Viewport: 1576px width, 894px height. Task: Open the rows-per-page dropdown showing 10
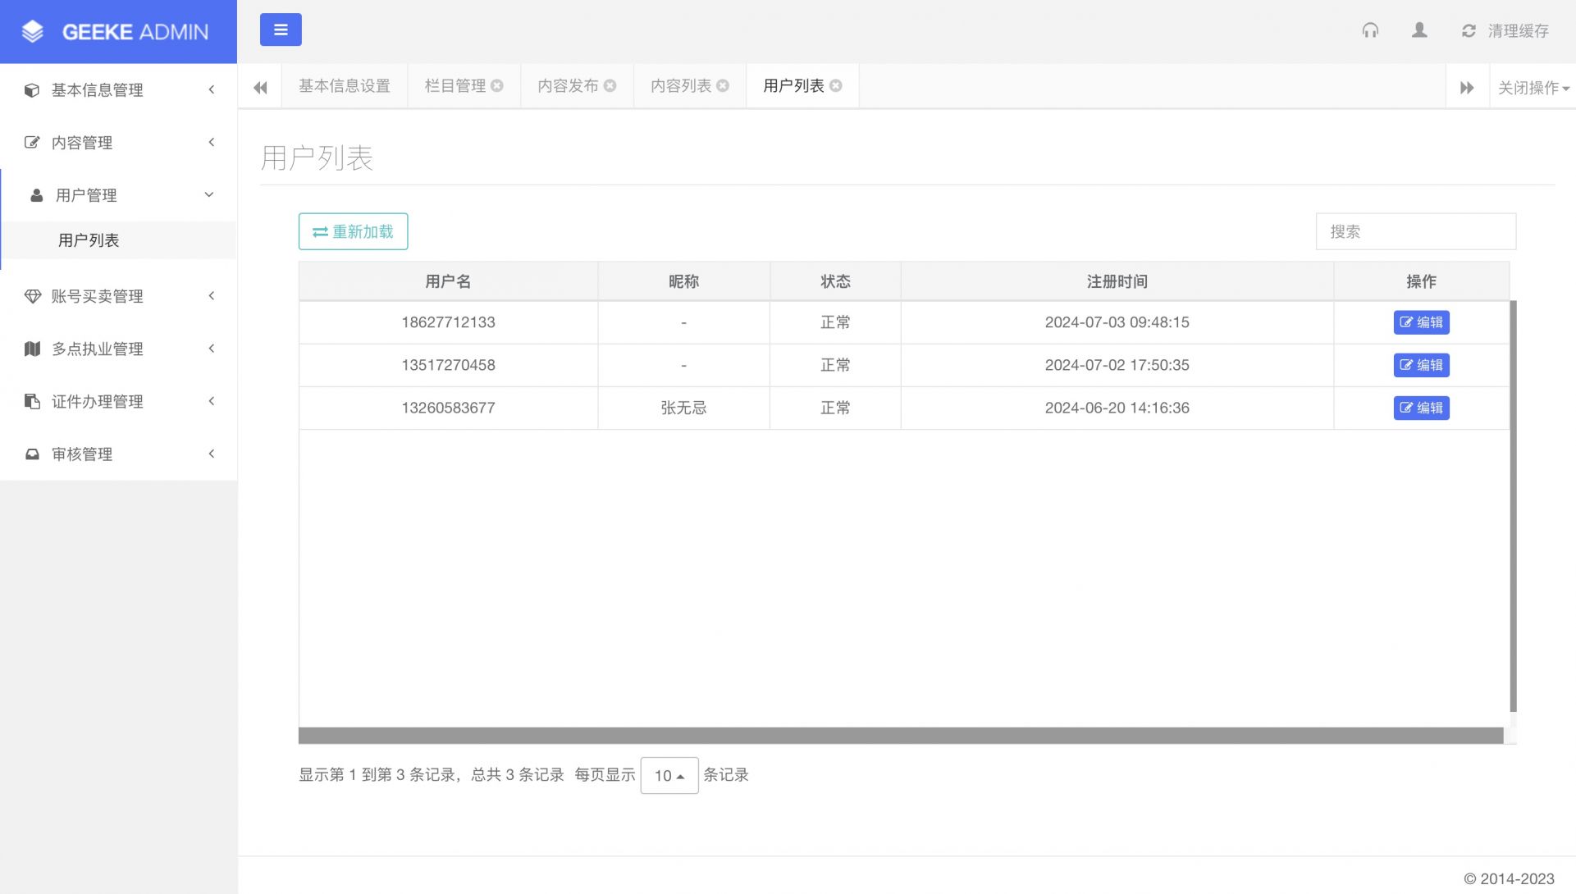click(669, 775)
